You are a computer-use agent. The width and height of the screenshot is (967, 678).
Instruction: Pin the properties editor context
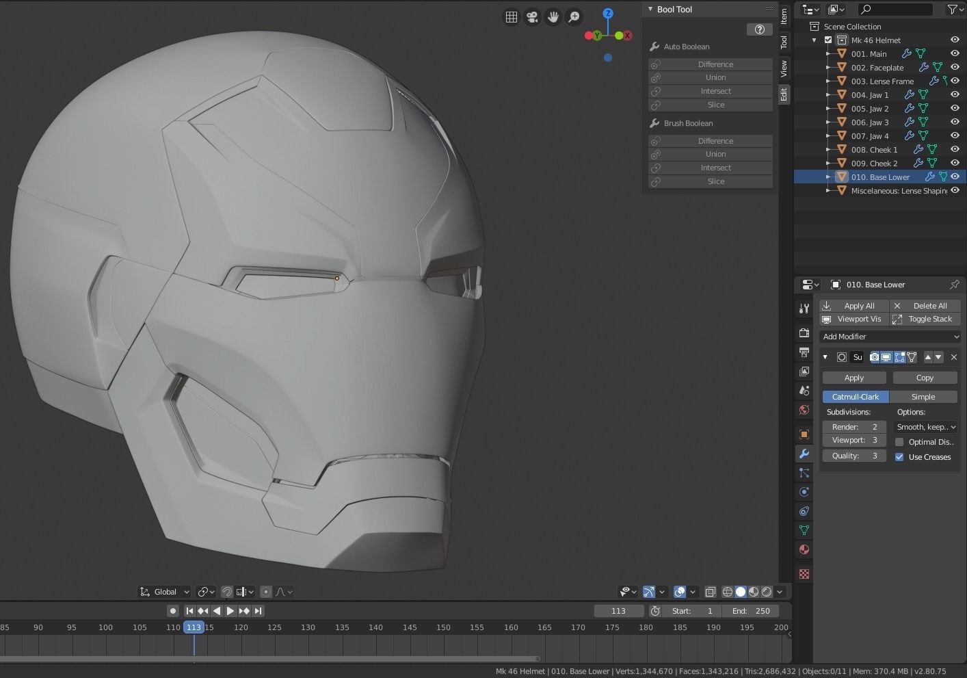coord(954,285)
